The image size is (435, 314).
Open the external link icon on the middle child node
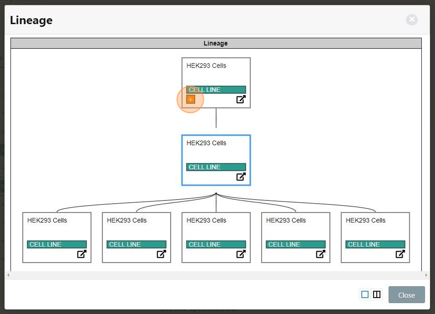[241, 254]
